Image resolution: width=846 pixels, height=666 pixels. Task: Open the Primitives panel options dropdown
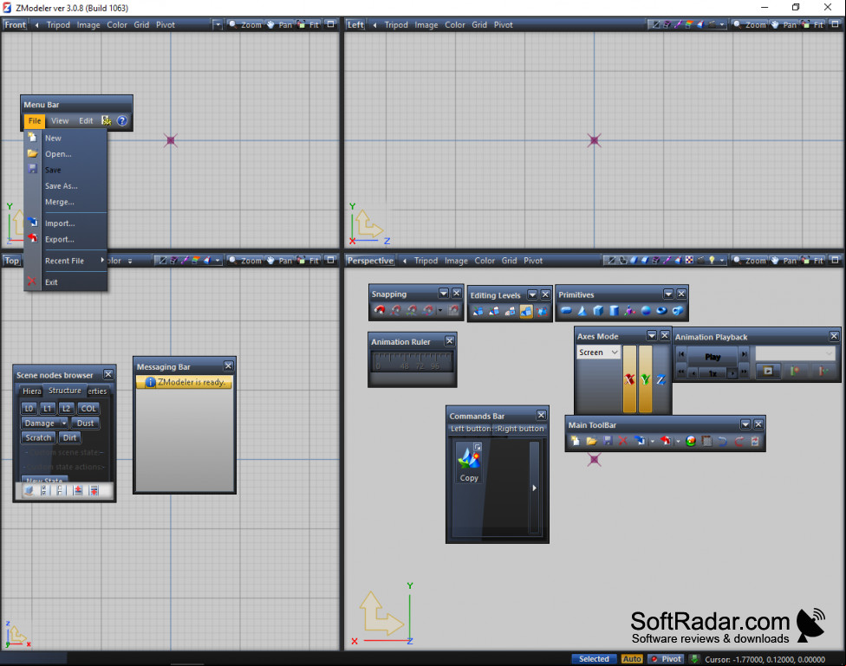(x=668, y=294)
